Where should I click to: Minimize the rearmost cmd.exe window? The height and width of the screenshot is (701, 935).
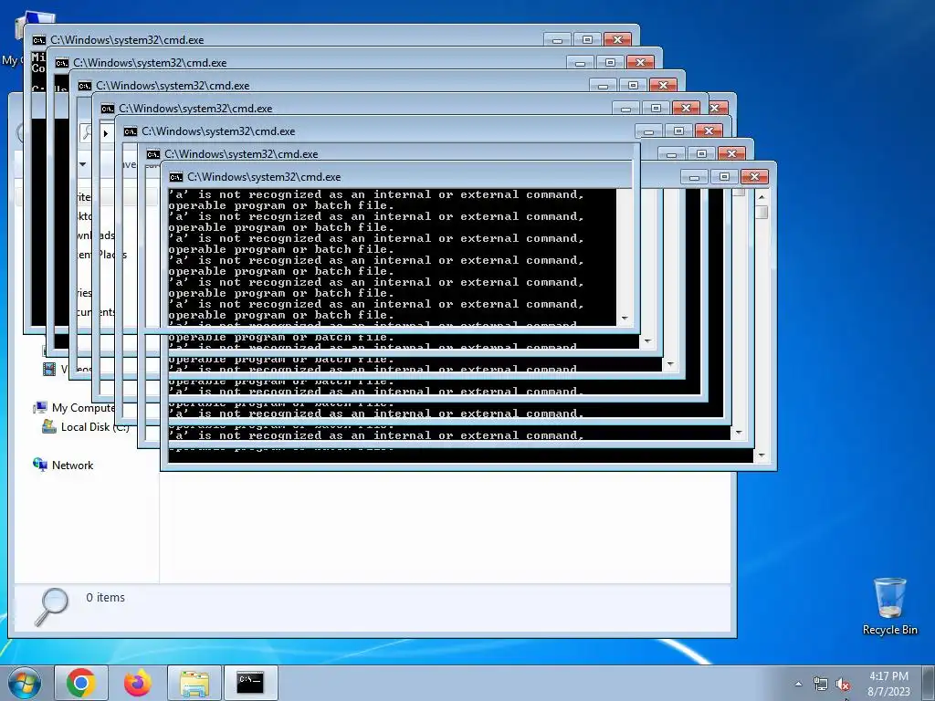(557, 40)
